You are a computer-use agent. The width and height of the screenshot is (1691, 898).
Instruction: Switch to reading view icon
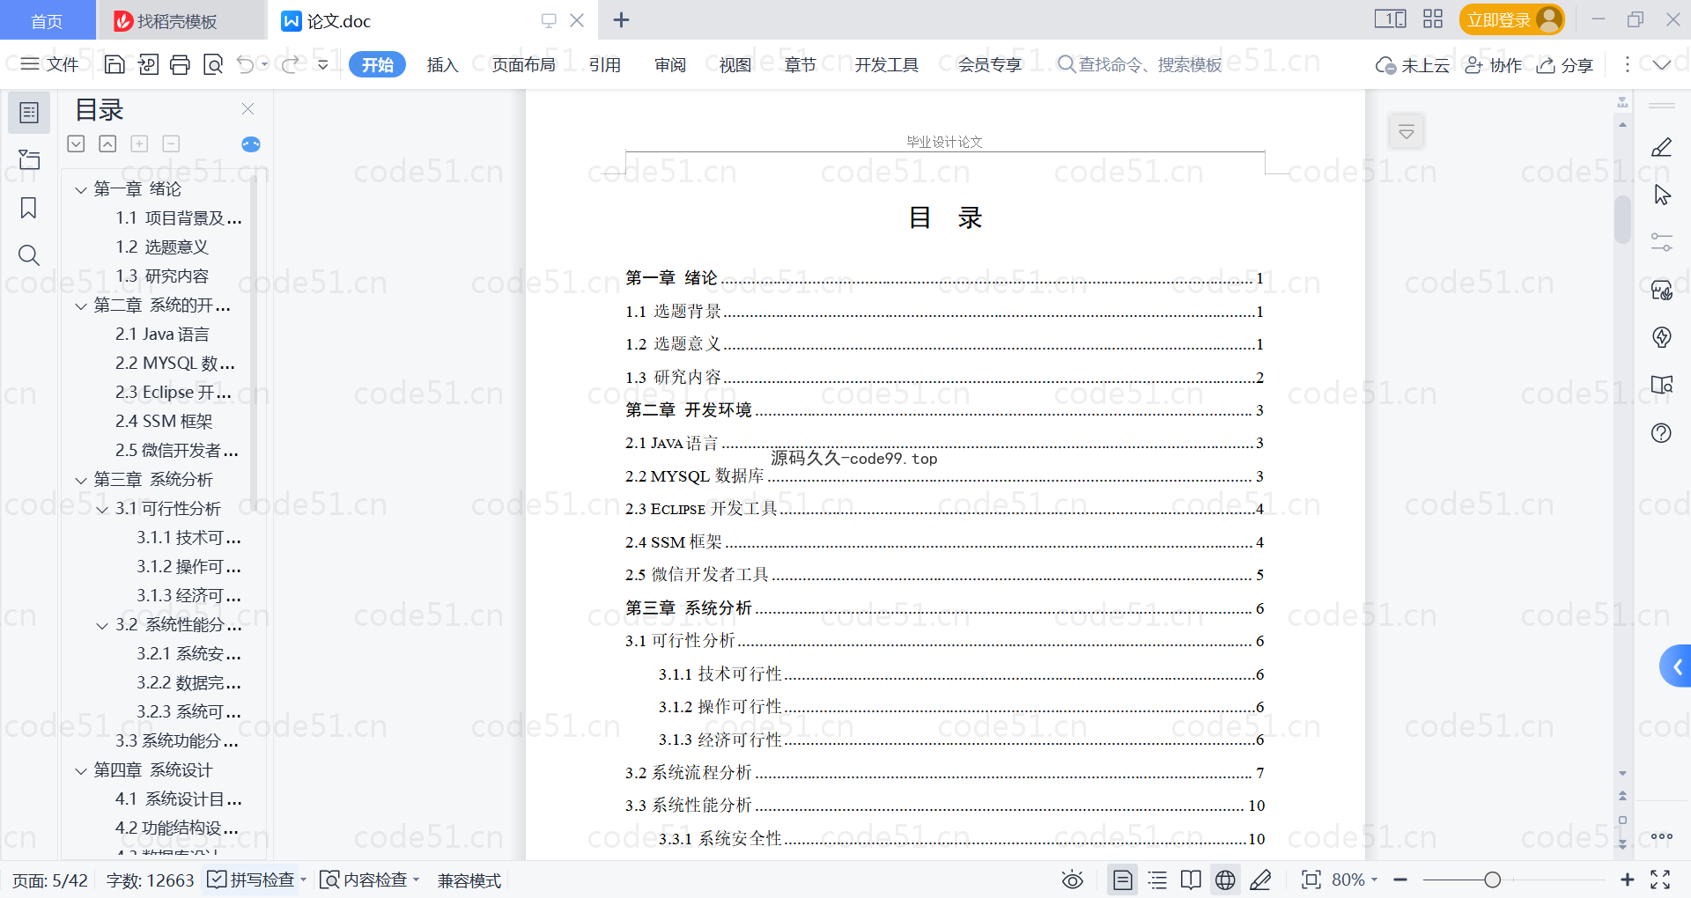click(1191, 880)
